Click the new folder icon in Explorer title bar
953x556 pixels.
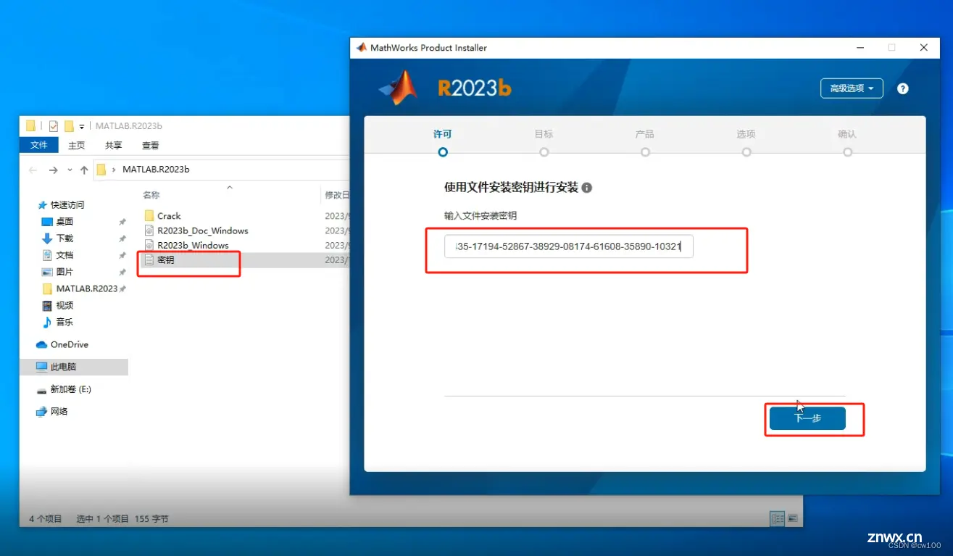pos(69,126)
